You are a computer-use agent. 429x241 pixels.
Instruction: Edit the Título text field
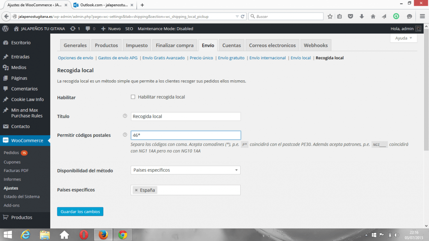pyautogui.click(x=186, y=116)
